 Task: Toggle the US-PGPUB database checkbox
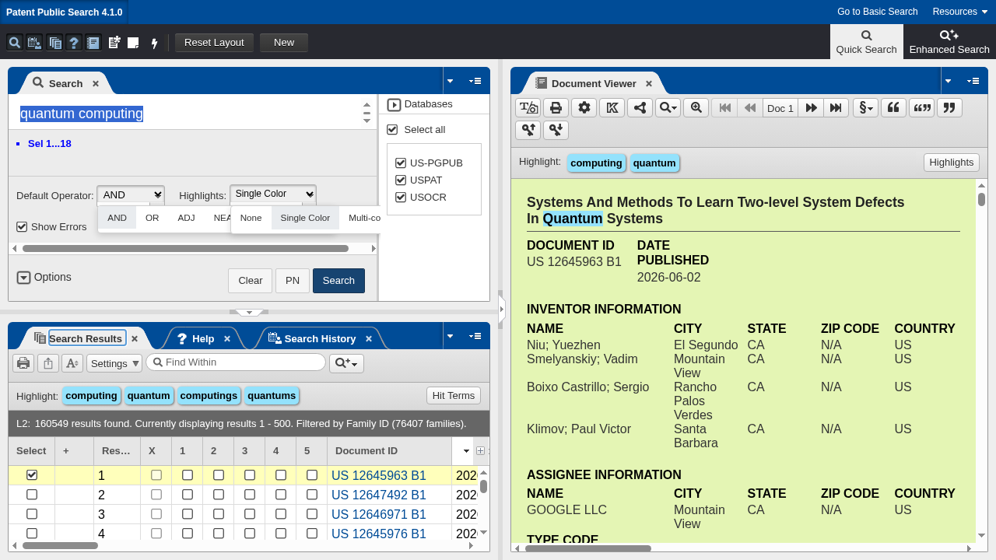click(x=401, y=163)
